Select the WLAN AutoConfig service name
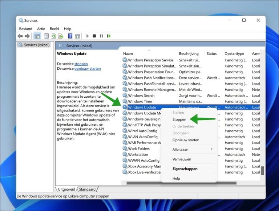This screenshot has height=211, width=279. [143, 137]
